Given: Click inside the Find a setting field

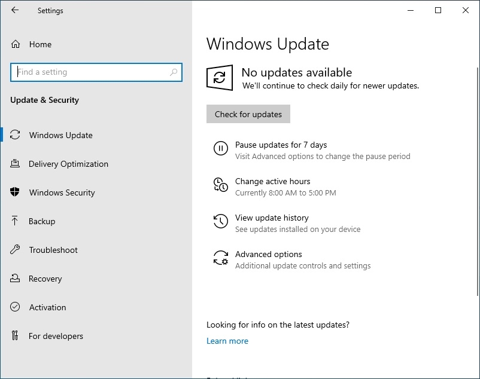Looking at the screenshot, I should tap(90, 72).
